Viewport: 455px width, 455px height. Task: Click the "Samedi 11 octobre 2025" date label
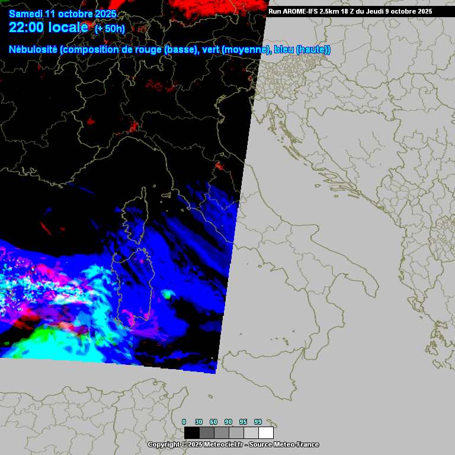(x=63, y=14)
